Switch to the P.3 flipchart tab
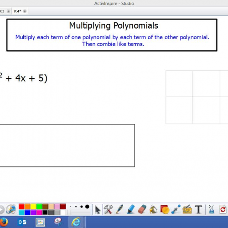The height and width of the screenshot is (228, 228). tap(2, 11)
